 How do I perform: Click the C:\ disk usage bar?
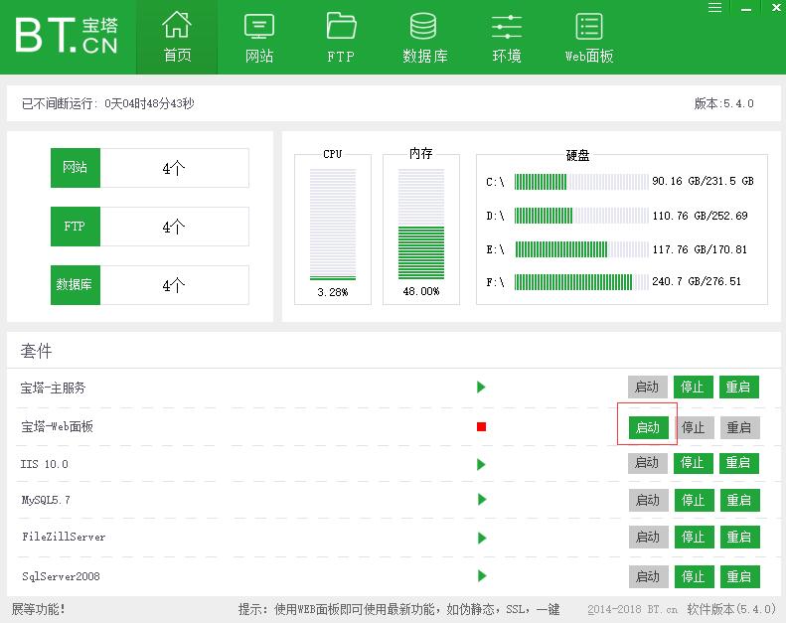[581, 182]
